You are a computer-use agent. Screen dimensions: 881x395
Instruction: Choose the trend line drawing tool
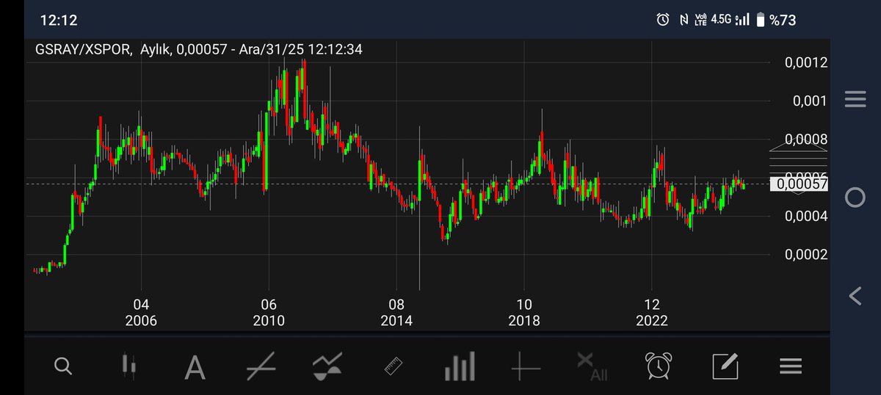click(261, 366)
